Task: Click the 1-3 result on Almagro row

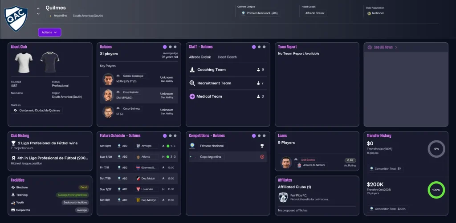Action: click(x=173, y=146)
